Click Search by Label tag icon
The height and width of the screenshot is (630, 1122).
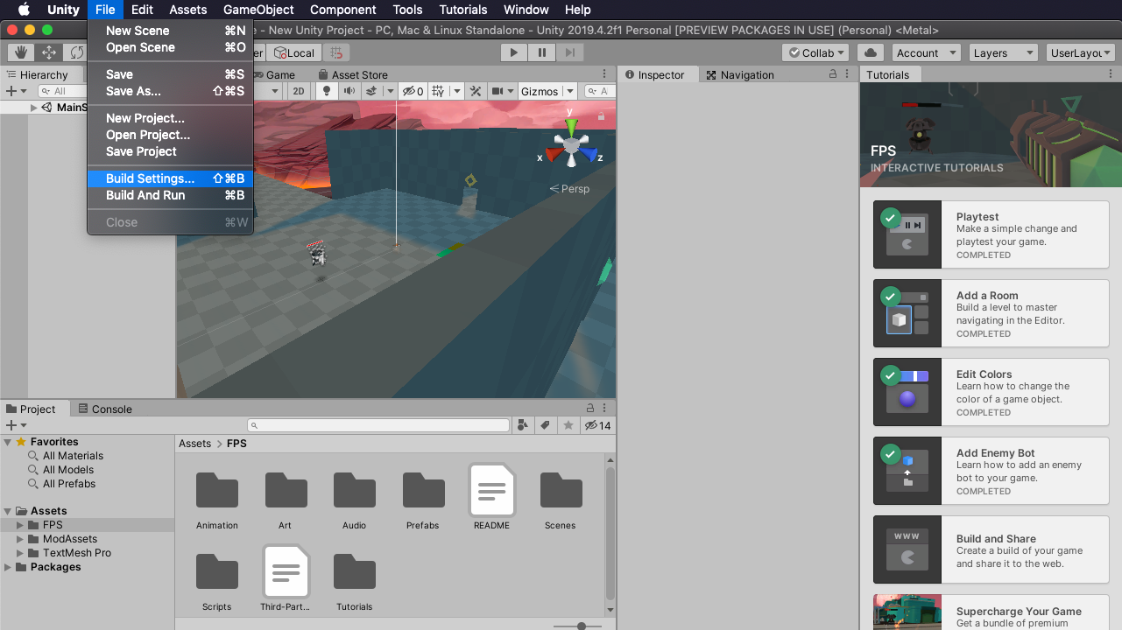tap(545, 425)
